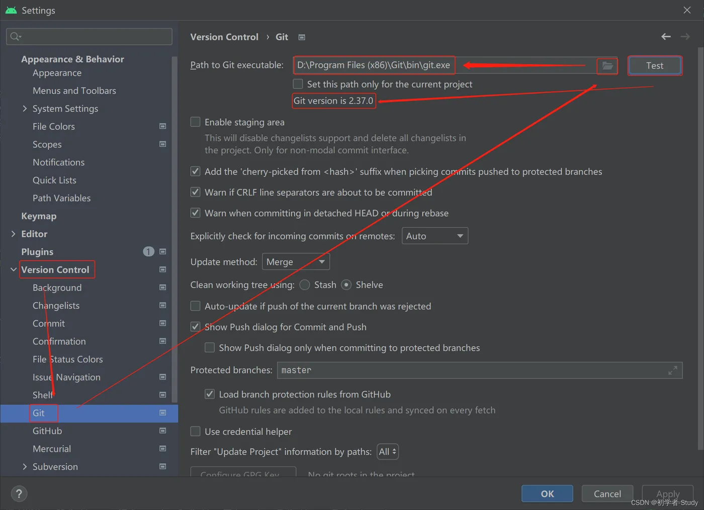The width and height of the screenshot is (704, 510).
Task: Expand the Subversion tree node
Action: 25,466
